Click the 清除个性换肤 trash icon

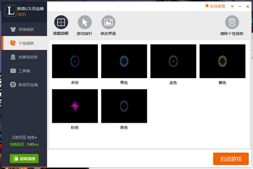(x=232, y=22)
